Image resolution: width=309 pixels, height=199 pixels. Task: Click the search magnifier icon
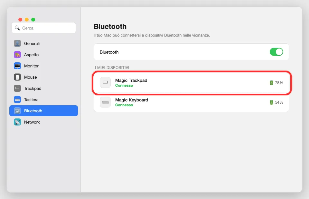tap(17, 28)
